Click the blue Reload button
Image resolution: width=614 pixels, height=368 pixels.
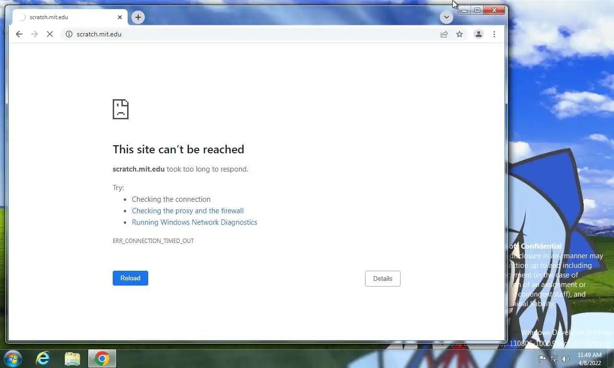click(x=130, y=278)
